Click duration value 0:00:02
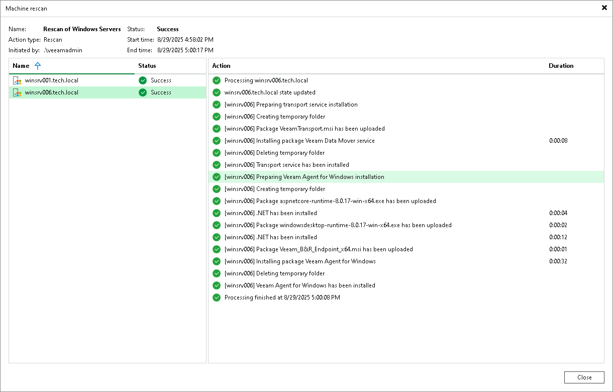 pos(558,225)
